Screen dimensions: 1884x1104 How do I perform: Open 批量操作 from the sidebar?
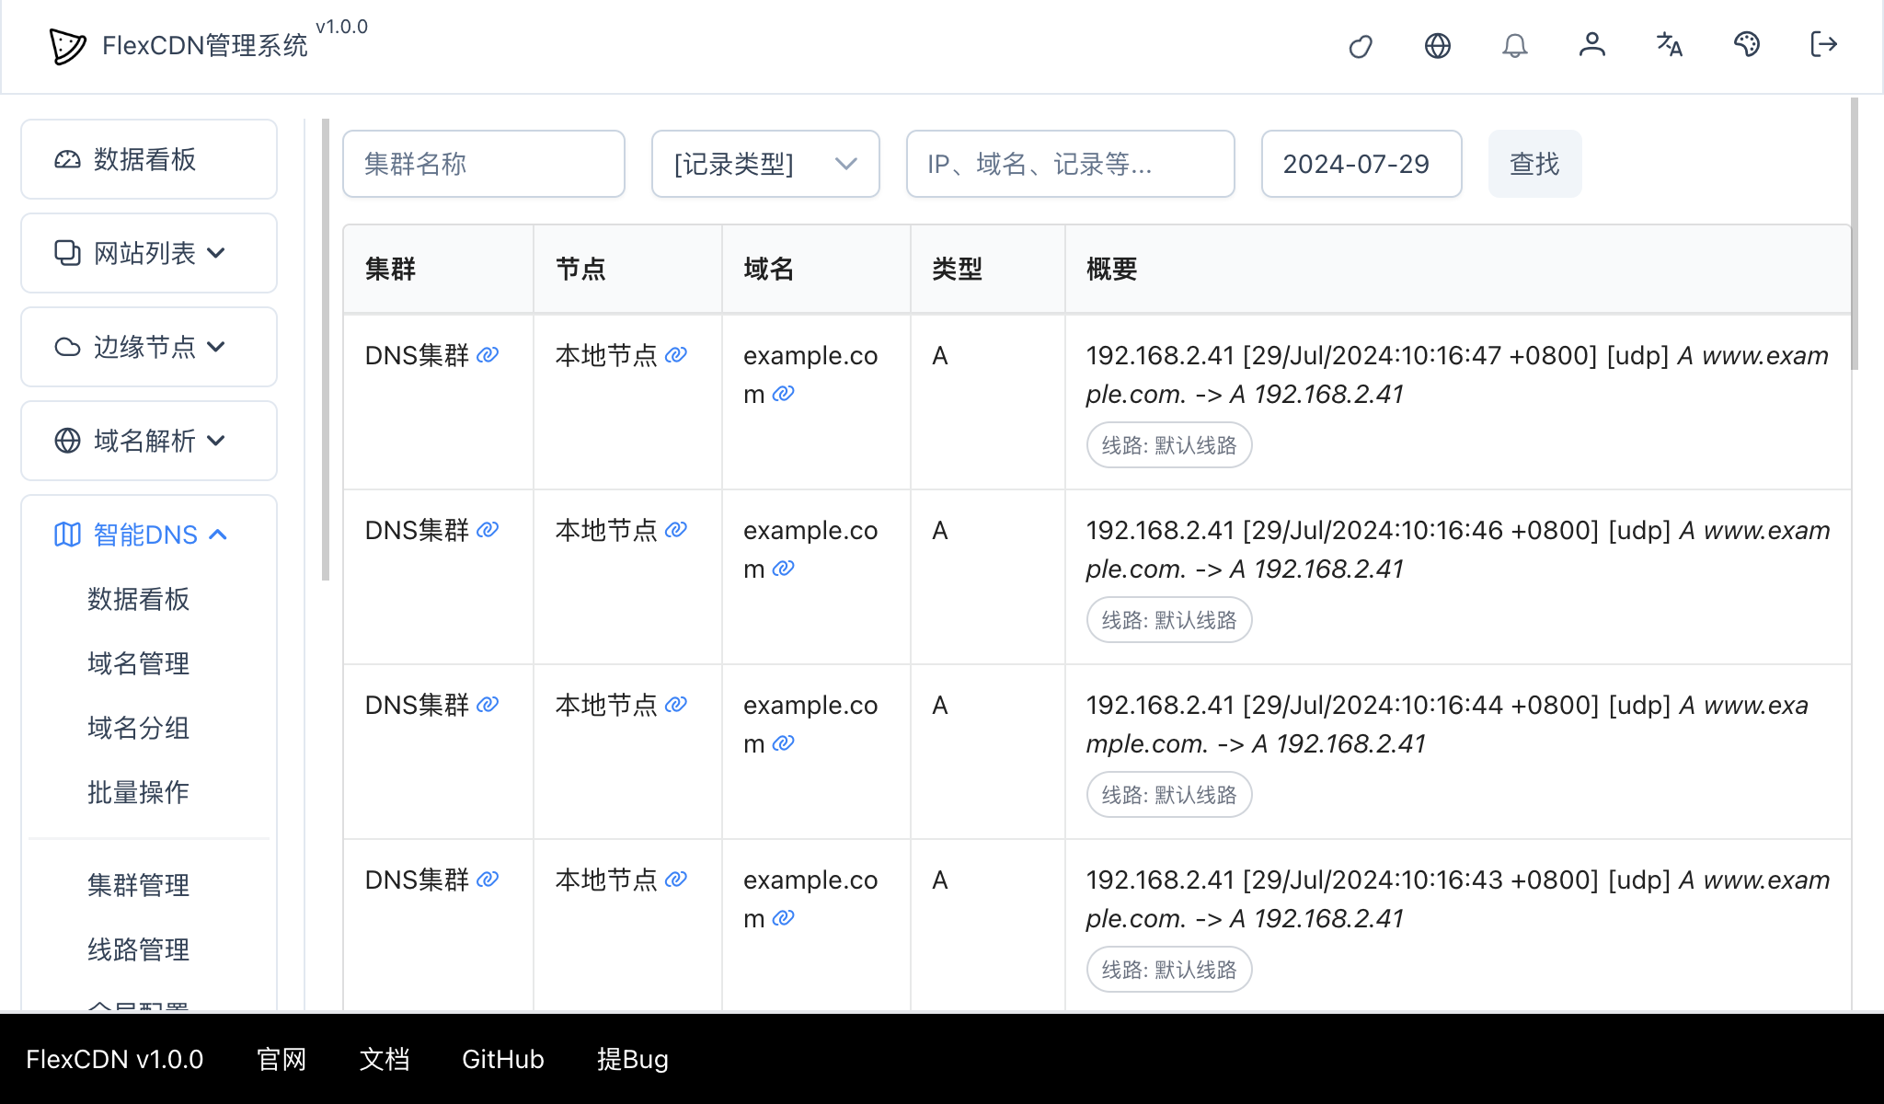tap(136, 792)
